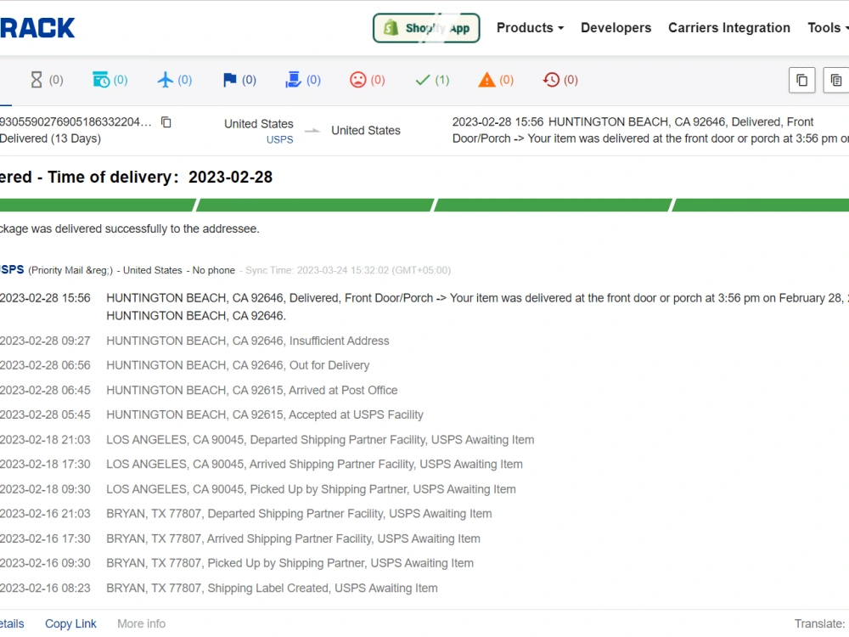Click the USPS carrier link under United States
Viewport: 849px width, 637px height.
[x=279, y=140]
